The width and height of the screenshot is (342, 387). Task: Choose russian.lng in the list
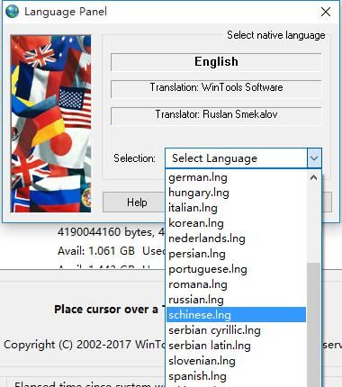tap(236, 300)
